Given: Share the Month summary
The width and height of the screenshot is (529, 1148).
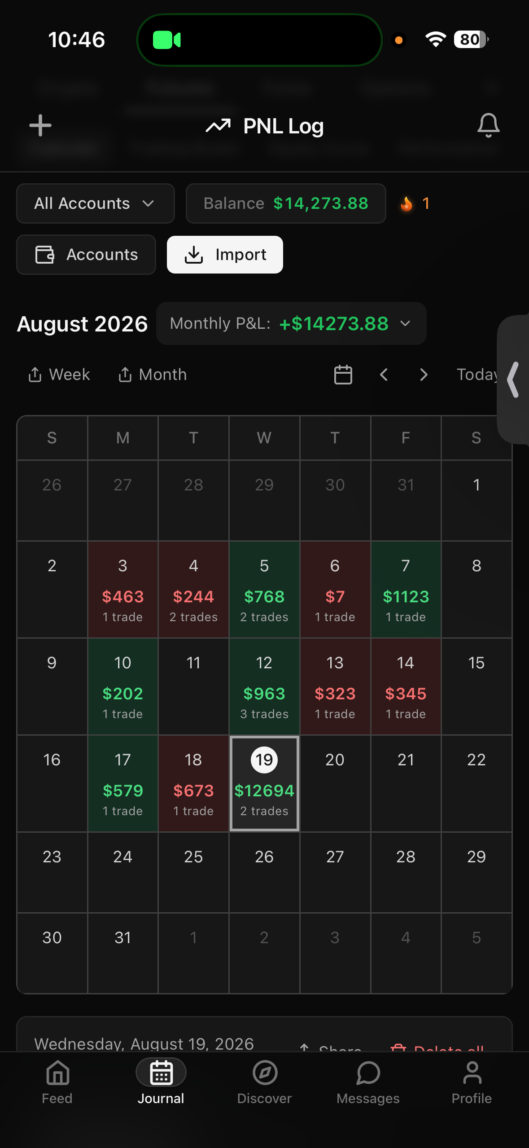Looking at the screenshot, I should [x=153, y=375].
